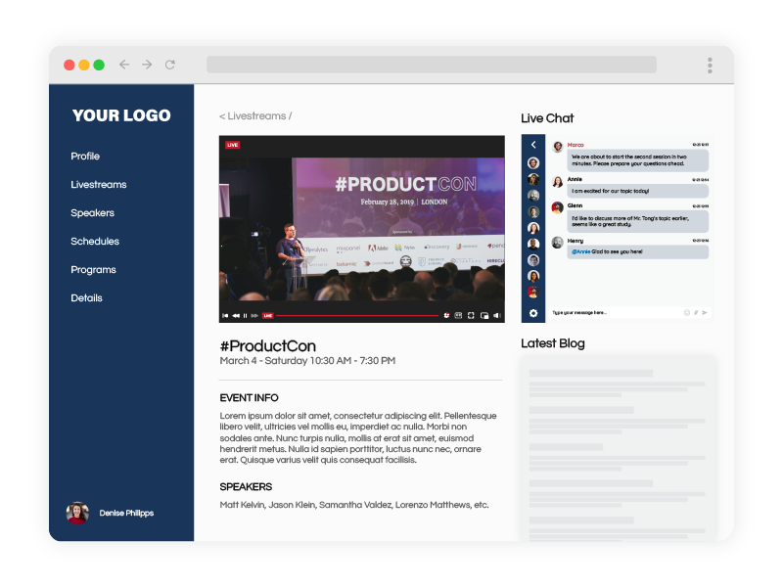Collapse the live chat with back chevron
The width and height of the screenshot is (783, 587).
pos(533,145)
